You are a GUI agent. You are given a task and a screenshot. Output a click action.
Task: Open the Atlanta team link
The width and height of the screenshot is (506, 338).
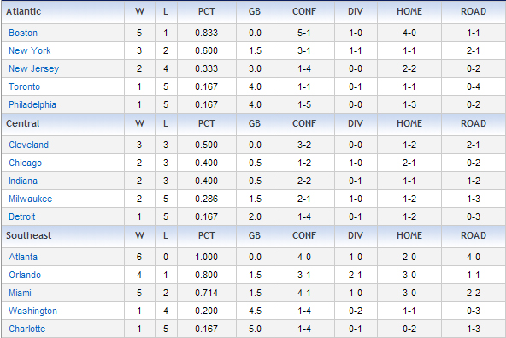coord(23,257)
